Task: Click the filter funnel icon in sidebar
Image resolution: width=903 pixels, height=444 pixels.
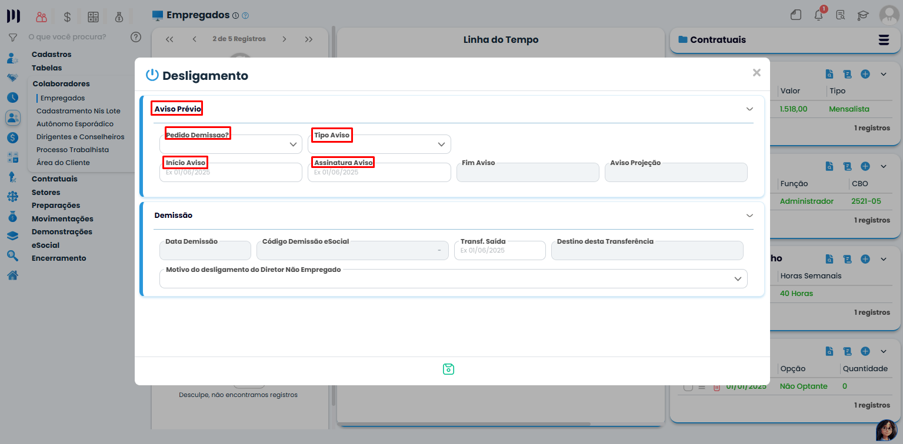Action: tap(12, 38)
